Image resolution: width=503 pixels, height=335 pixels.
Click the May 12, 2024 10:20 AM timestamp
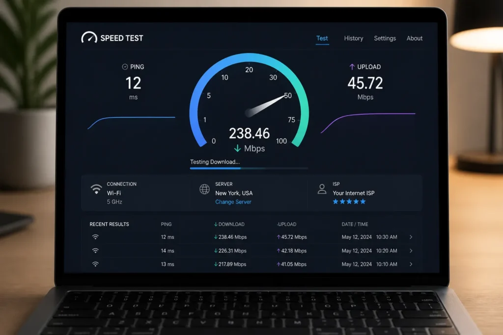[369, 251]
